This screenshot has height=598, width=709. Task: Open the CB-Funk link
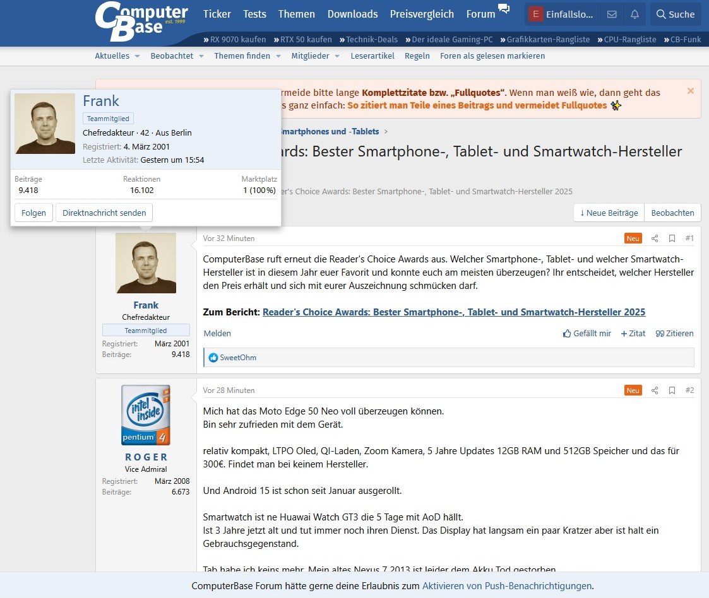pos(682,39)
